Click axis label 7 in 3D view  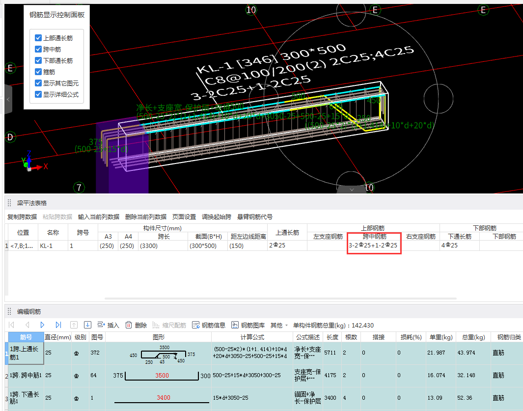coord(79,188)
